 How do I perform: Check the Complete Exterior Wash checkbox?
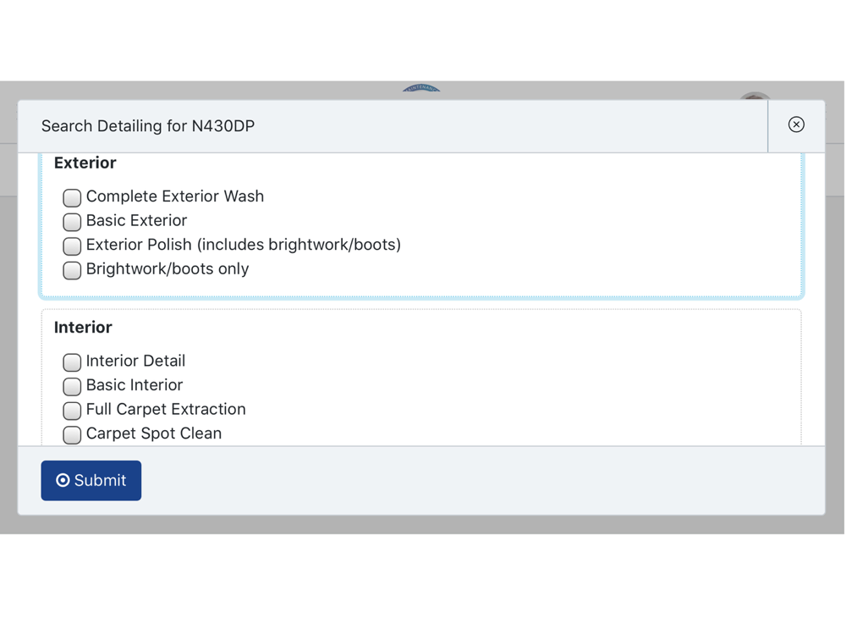72,197
